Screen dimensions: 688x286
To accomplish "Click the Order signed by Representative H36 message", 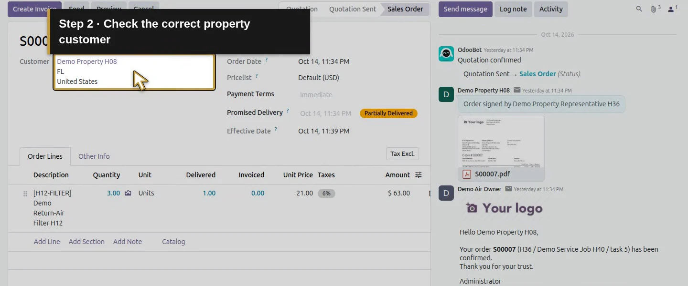I will pos(541,104).
